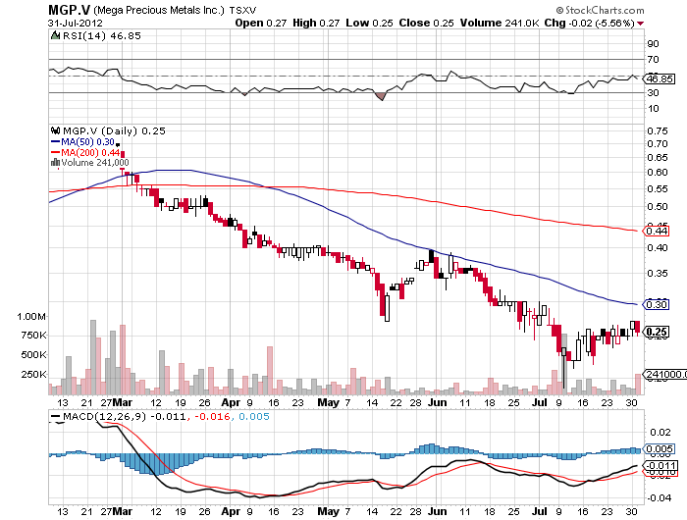
Task: Click the black MACD legend line
Action: 56,416
